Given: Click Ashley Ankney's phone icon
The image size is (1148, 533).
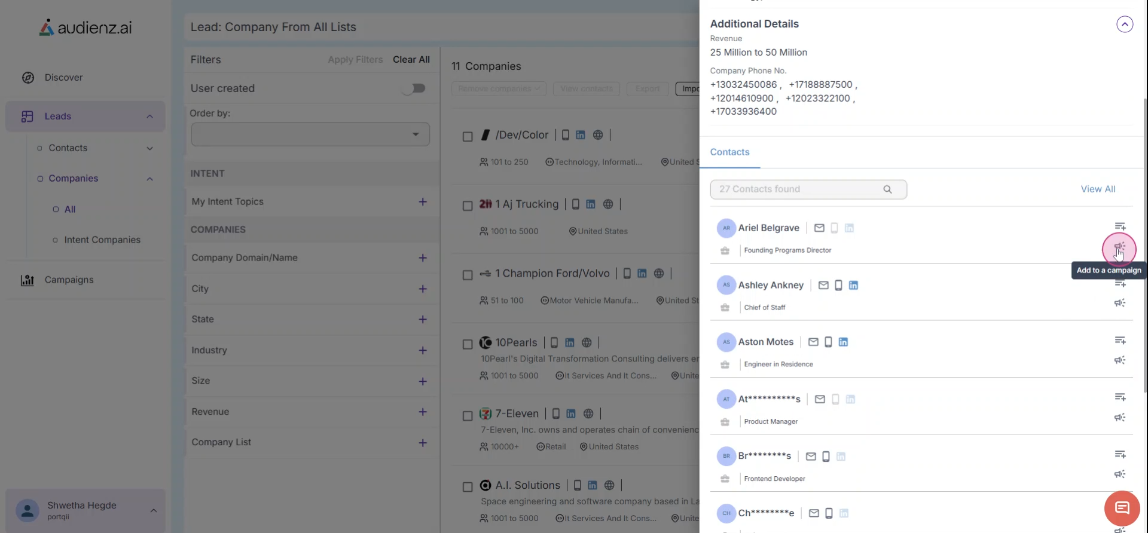Looking at the screenshot, I should pos(838,286).
